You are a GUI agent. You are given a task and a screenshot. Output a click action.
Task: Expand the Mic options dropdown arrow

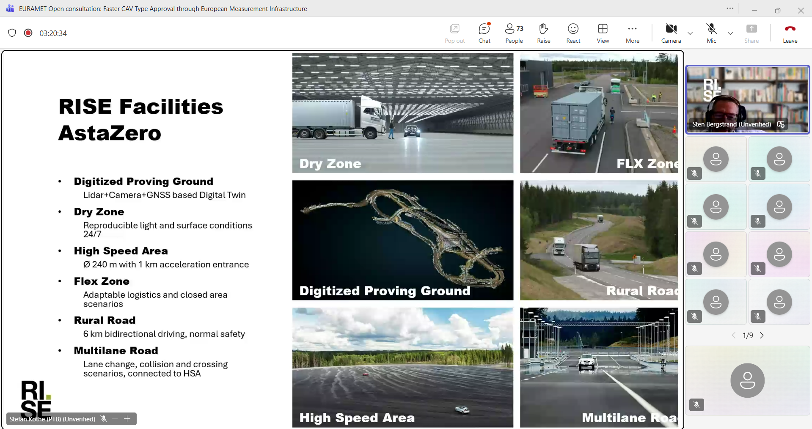tap(730, 33)
